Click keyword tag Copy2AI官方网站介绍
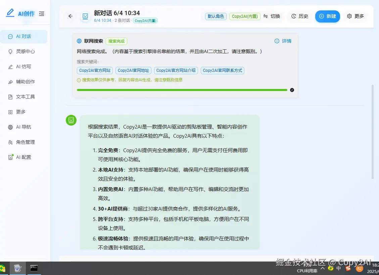The image size is (379, 275). (x=176, y=71)
